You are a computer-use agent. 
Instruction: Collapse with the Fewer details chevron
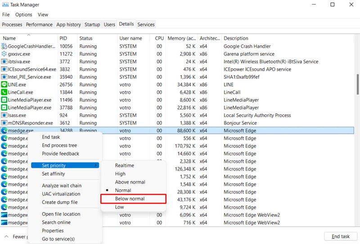(6, 236)
